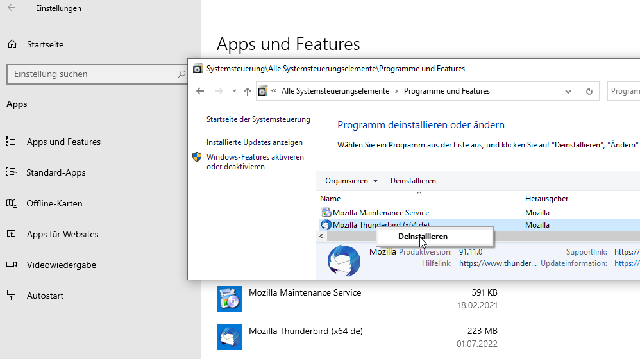Open recent locations dropdown arrow

(234, 92)
